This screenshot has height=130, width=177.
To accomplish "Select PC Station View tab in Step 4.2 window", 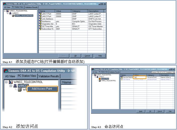I will coord(27,76).
